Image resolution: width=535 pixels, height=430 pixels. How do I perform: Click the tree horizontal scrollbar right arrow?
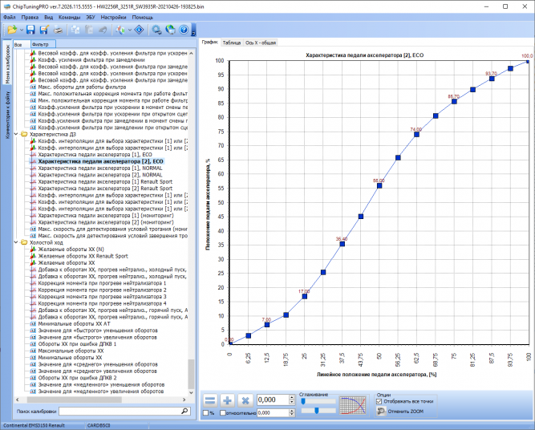pyautogui.click(x=184, y=400)
